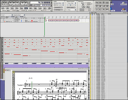Select the arrow pointer tool in the score palette

[14, 72]
